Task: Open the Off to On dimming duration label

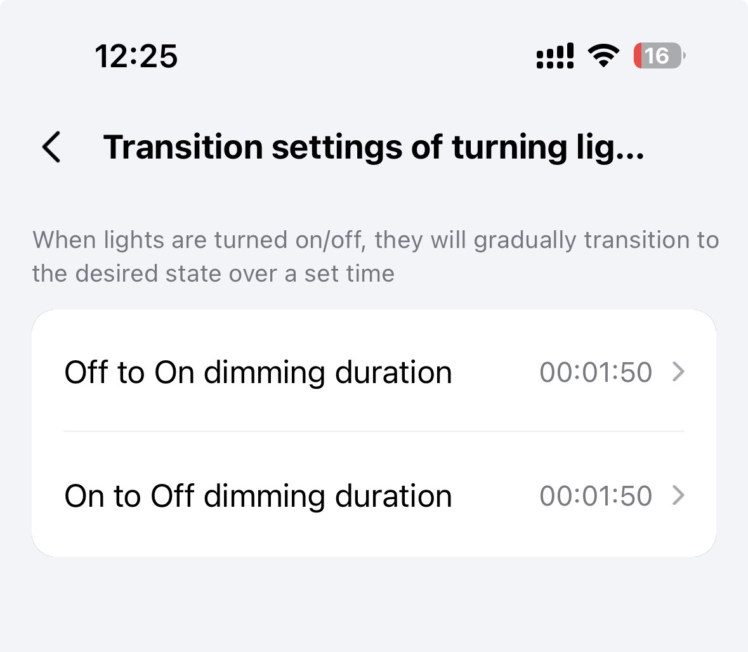Action: pyautogui.click(x=258, y=372)
